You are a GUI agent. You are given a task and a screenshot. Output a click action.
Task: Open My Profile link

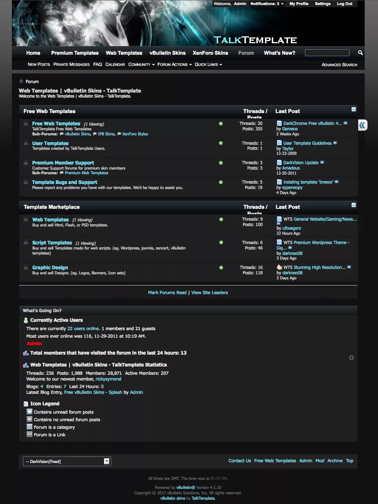pyautogui.click(x=299, y=4)
